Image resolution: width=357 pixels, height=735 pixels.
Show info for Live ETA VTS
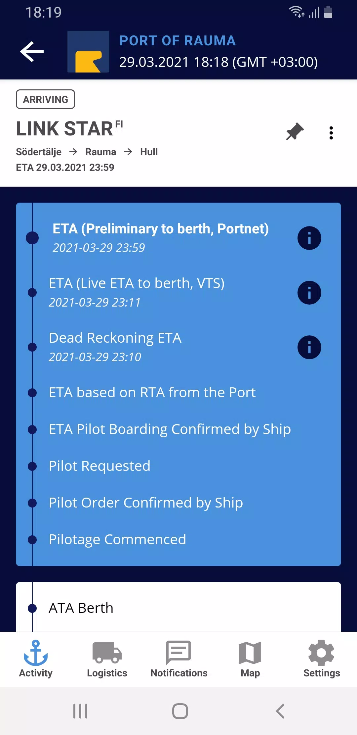click(309, 293)
